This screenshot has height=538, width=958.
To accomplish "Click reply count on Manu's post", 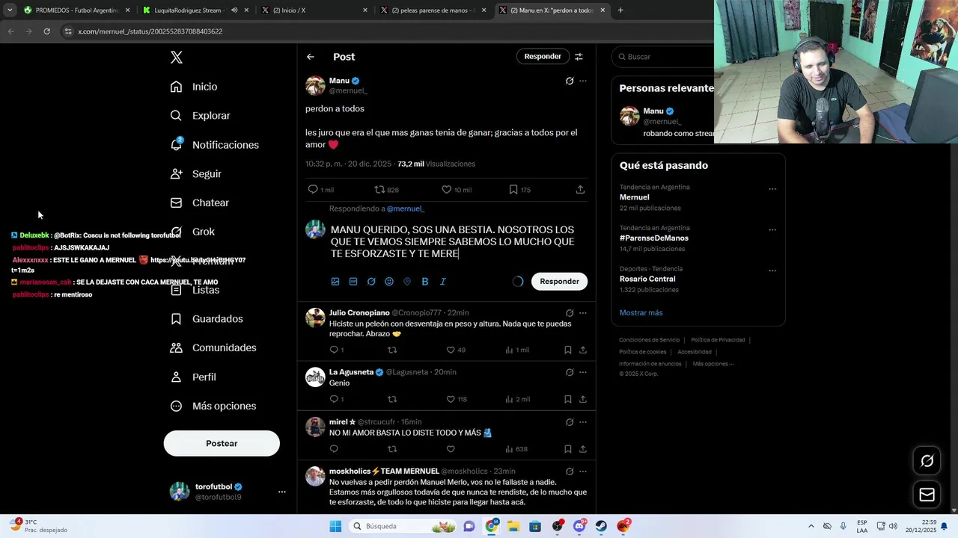I will pyautogui.click(x=321, y=190).
